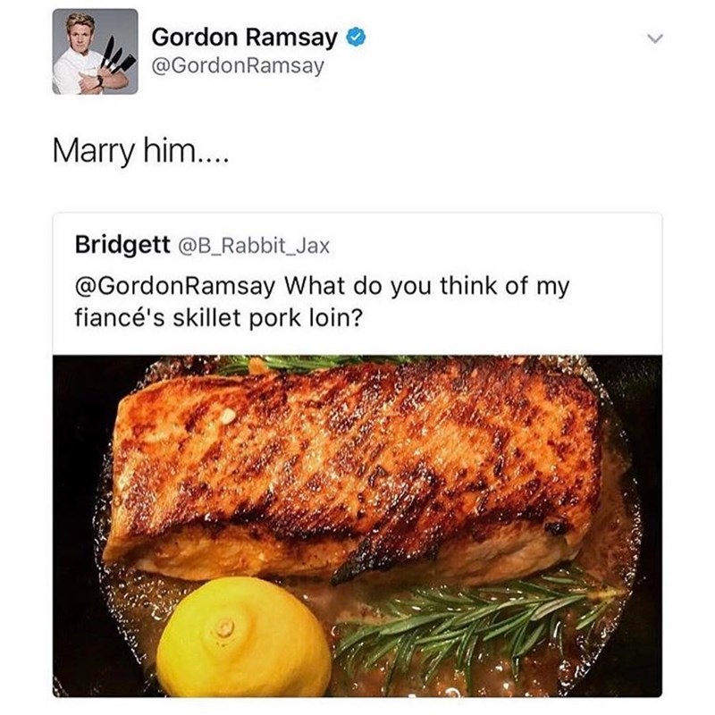Click the blue verified badge icon

[356, 38]
